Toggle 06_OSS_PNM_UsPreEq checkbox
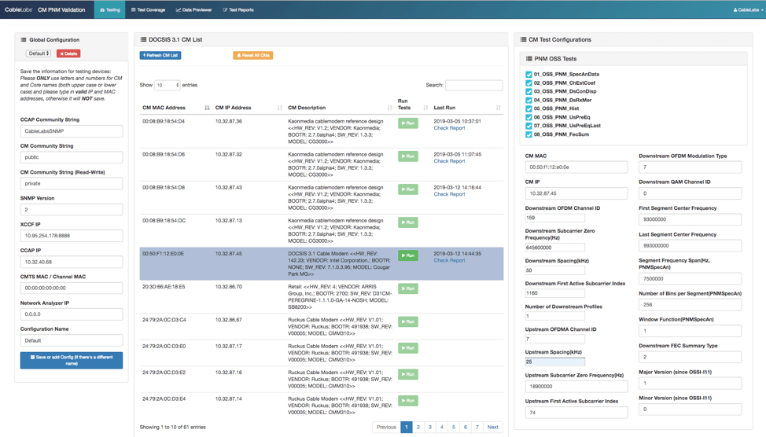 pyautogui.click(x=528, y=117)
